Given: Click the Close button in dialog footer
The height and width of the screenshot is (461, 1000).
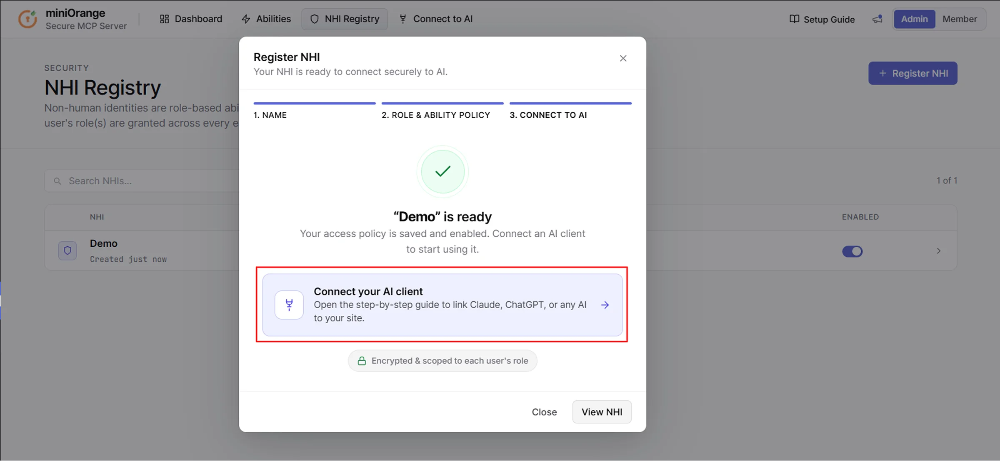Looking at the screenshot, I should [544, 412].
